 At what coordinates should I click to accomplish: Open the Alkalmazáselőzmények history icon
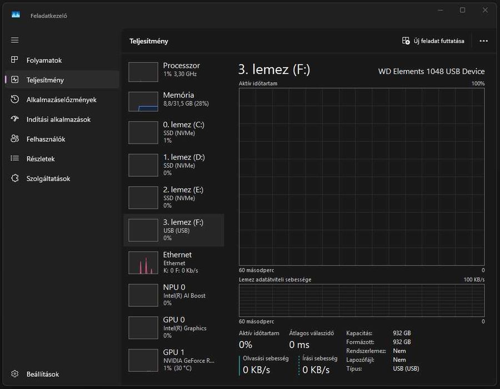tap(14, 99)
